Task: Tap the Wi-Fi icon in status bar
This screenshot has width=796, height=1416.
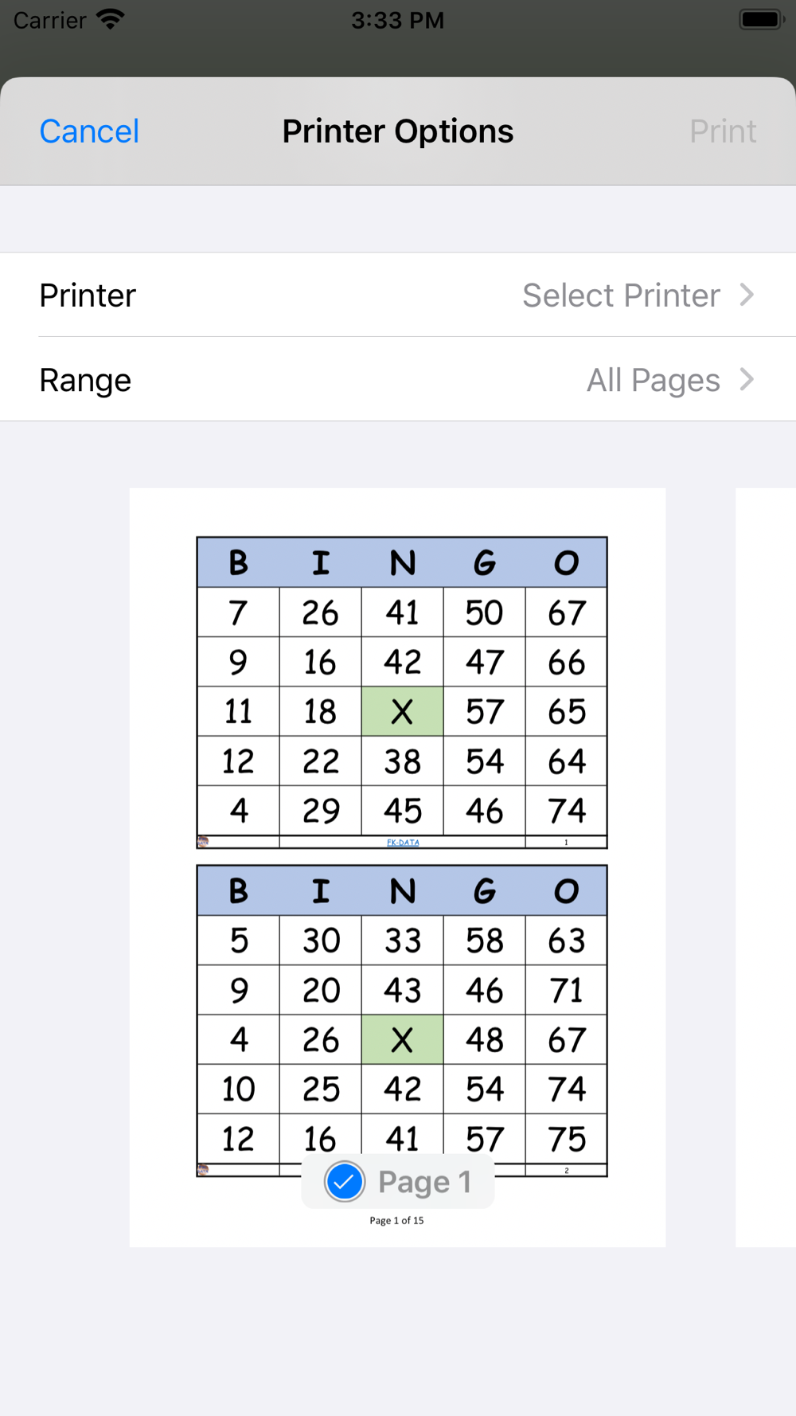Action: [110, 19]
